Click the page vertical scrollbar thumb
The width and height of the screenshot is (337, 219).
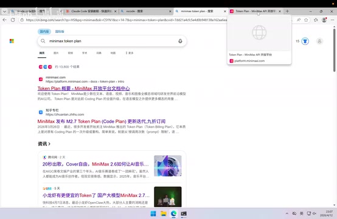[x=334, y=50]
